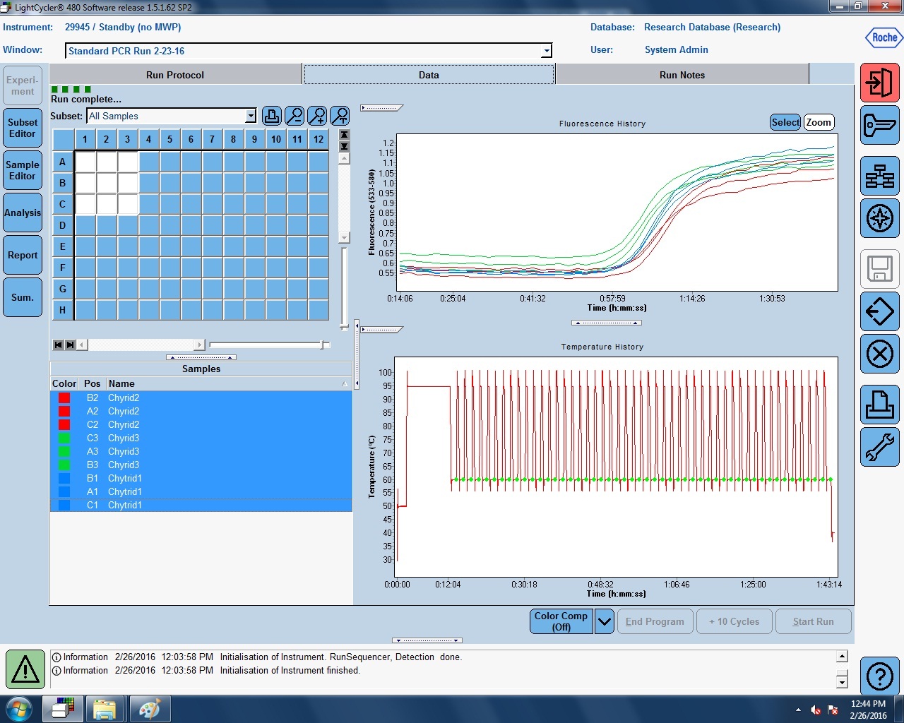The image size is (904, 723).
Task: Click the zoom out magnifier icon
Action: (295, 116)
